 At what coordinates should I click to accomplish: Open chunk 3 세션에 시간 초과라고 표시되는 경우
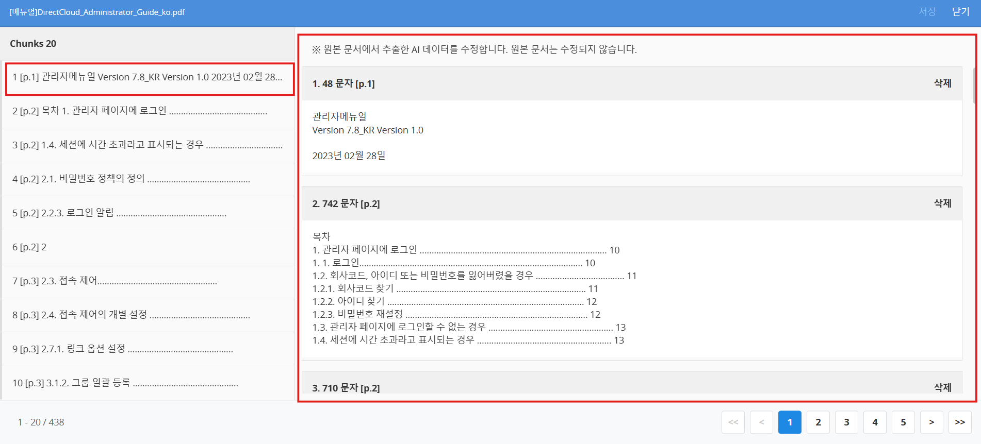coord(149,145)
